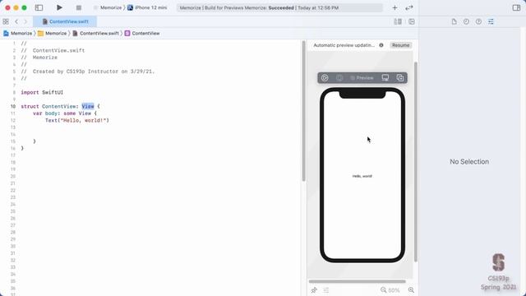The width and height of the screenshot is (526, 296).
Task: Toggle the navigator sidebar
Action: 39,7
